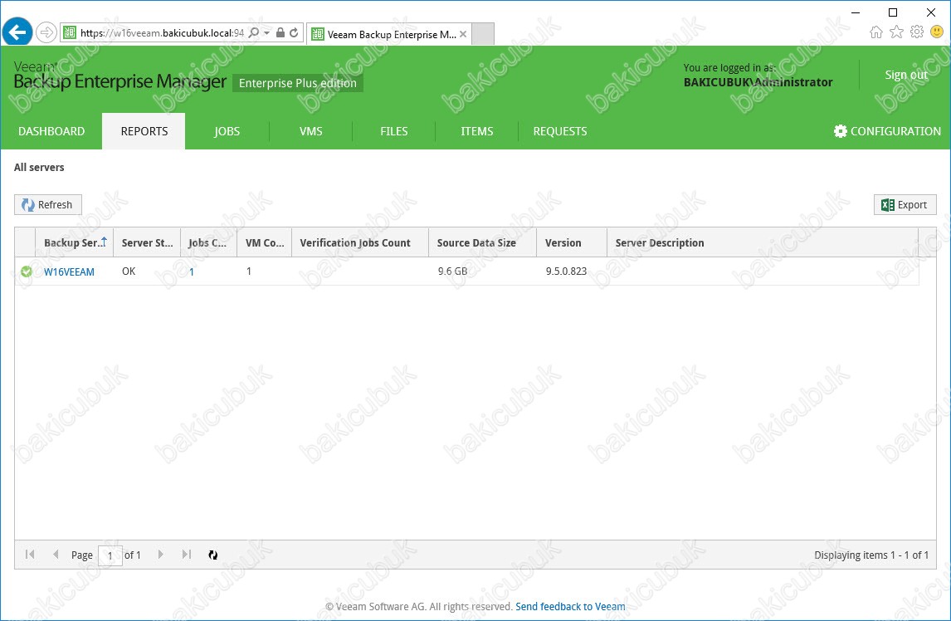951x621 pixels.
Task: Click the Refresh button
Action: coord(48,204)
